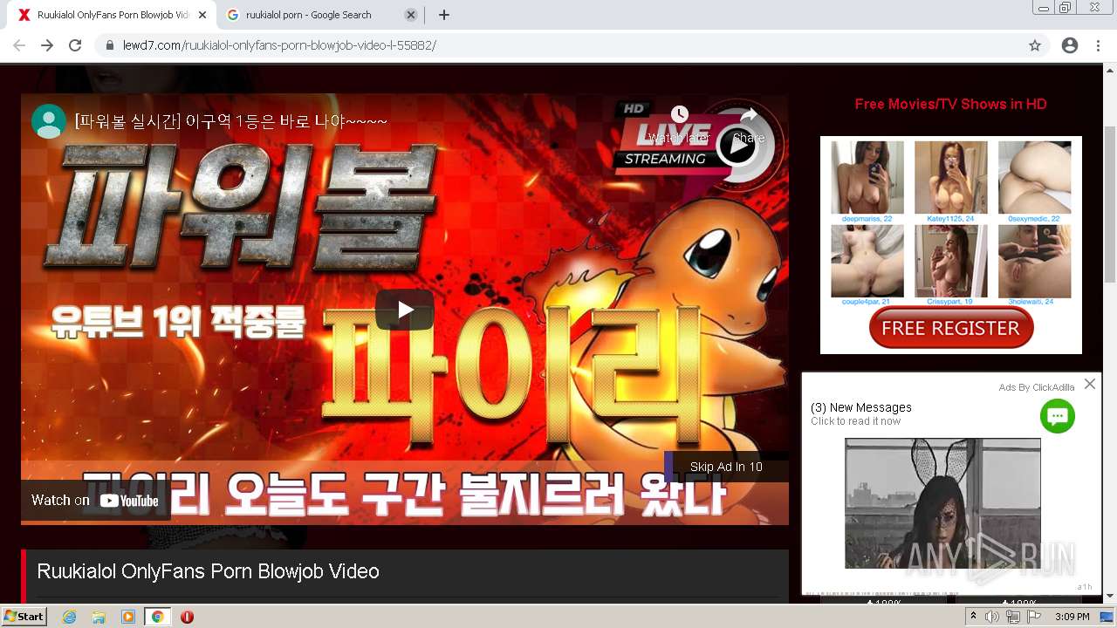Click the Watch later clock icon

coord(679,114)
